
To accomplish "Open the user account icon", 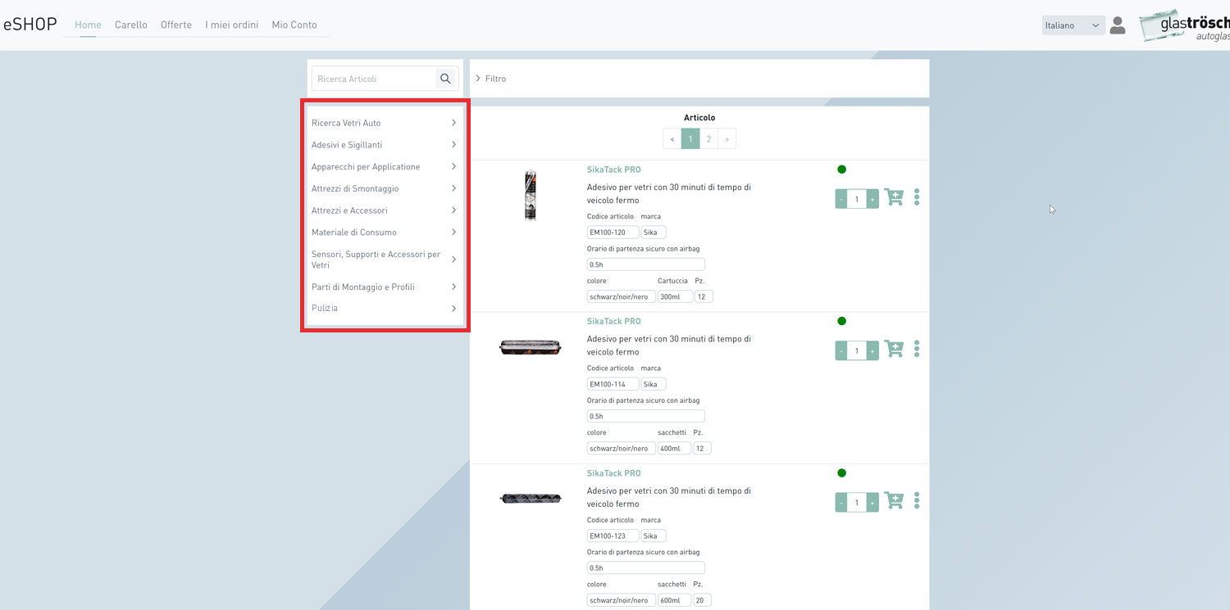I will point(1117,25).
